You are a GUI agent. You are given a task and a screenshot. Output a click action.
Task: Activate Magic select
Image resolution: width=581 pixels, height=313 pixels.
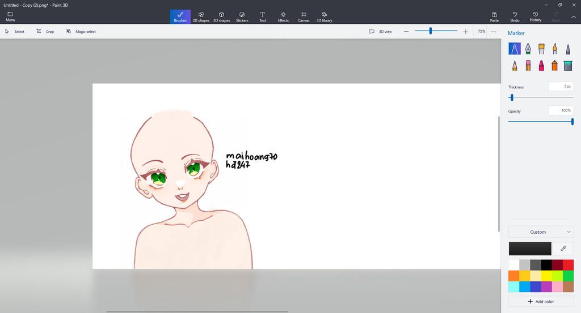81,31
